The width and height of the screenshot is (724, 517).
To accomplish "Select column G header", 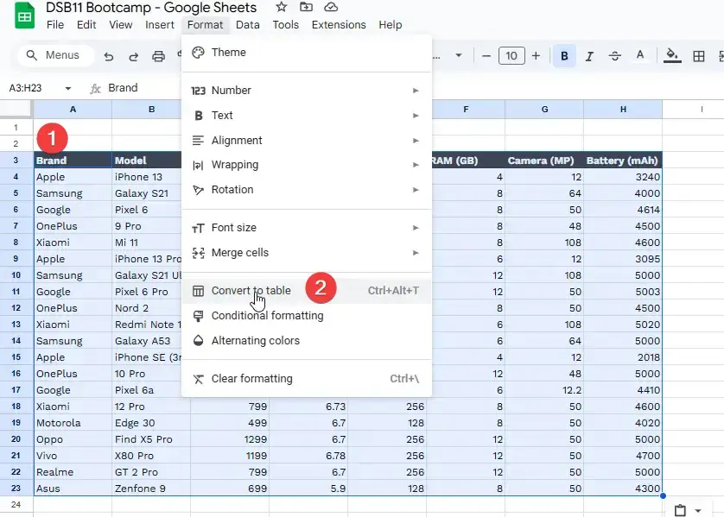I will pyautogui.click(x=544, y=110).
